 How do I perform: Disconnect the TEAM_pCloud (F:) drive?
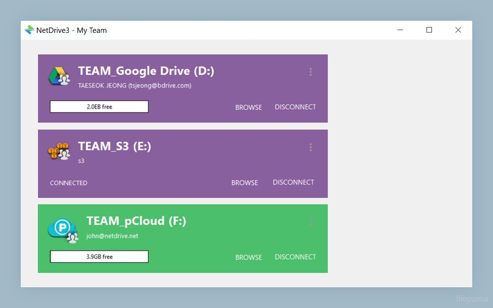[x=295, y=257]
